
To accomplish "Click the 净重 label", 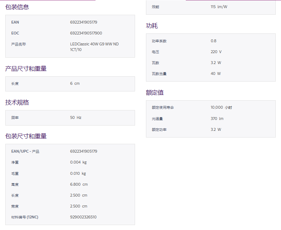I will point(15,162).
